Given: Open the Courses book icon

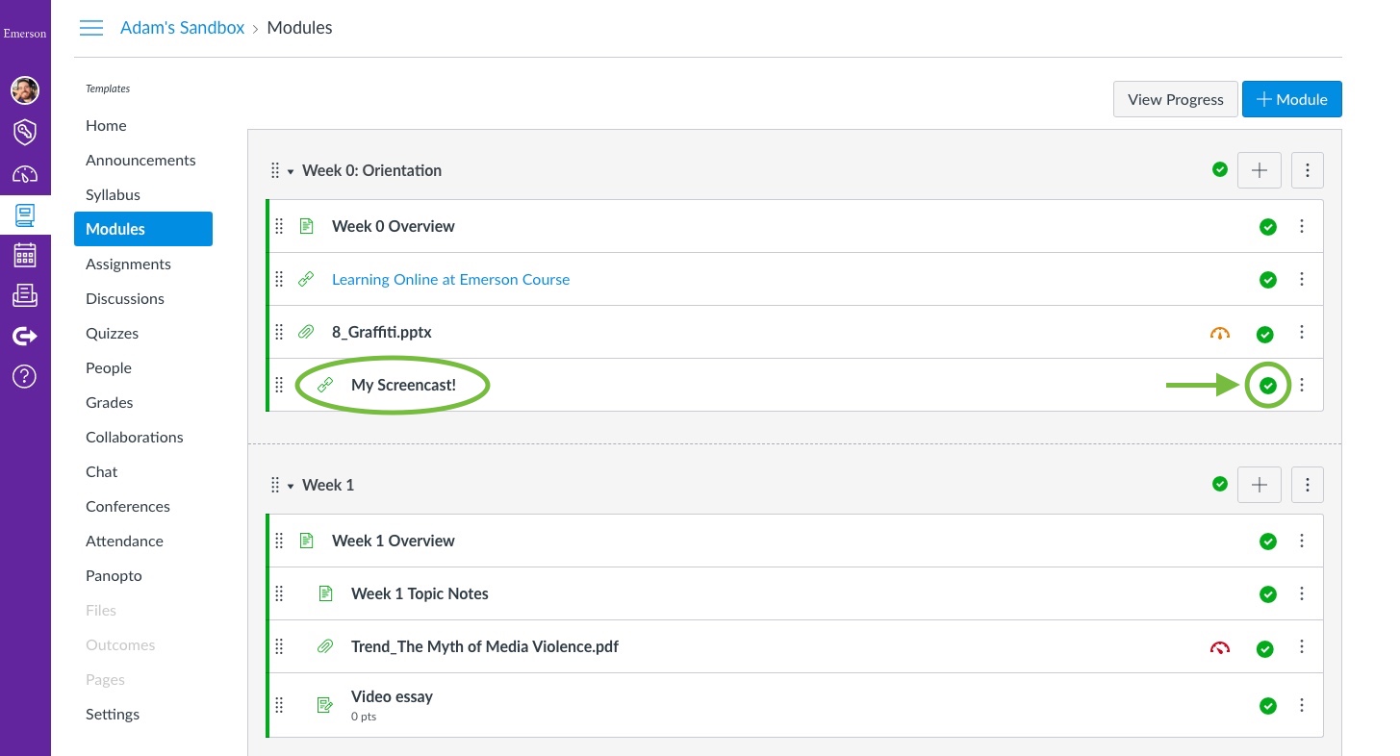Looking at the screenshot, I should coord(25,215).
